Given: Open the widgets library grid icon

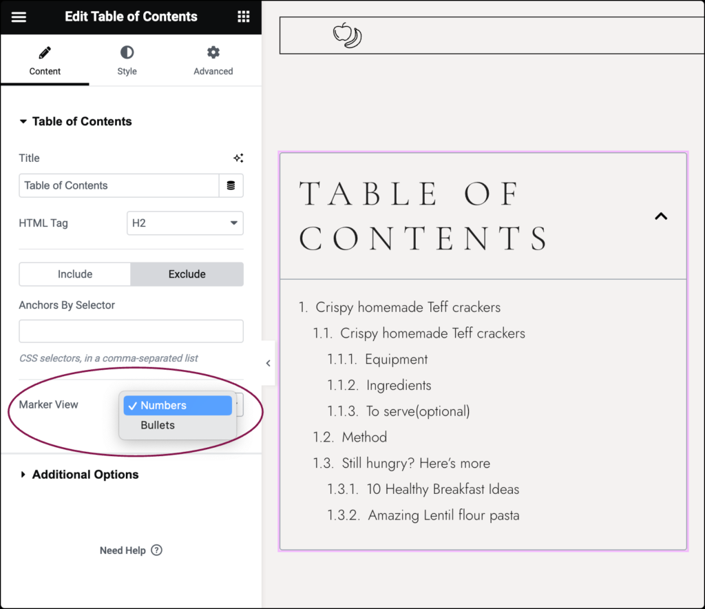Looking at the screenshot, I should (x=243, y=15).
